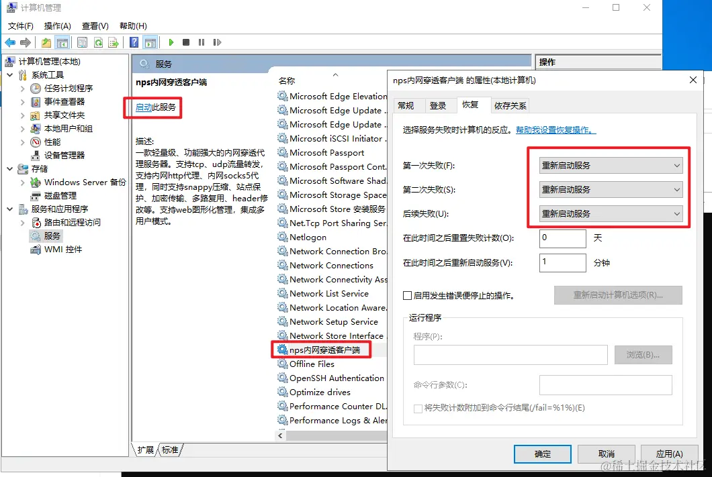Screen dimensions: 712x477
Task: Click the Back arrow in toolbar
Action: click(x=10, y=42)
